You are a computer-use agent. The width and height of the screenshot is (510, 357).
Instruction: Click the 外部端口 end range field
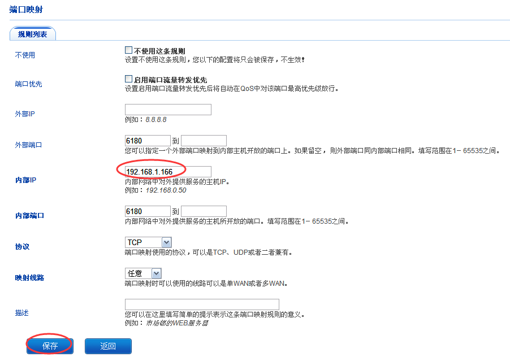click(204, 141)
